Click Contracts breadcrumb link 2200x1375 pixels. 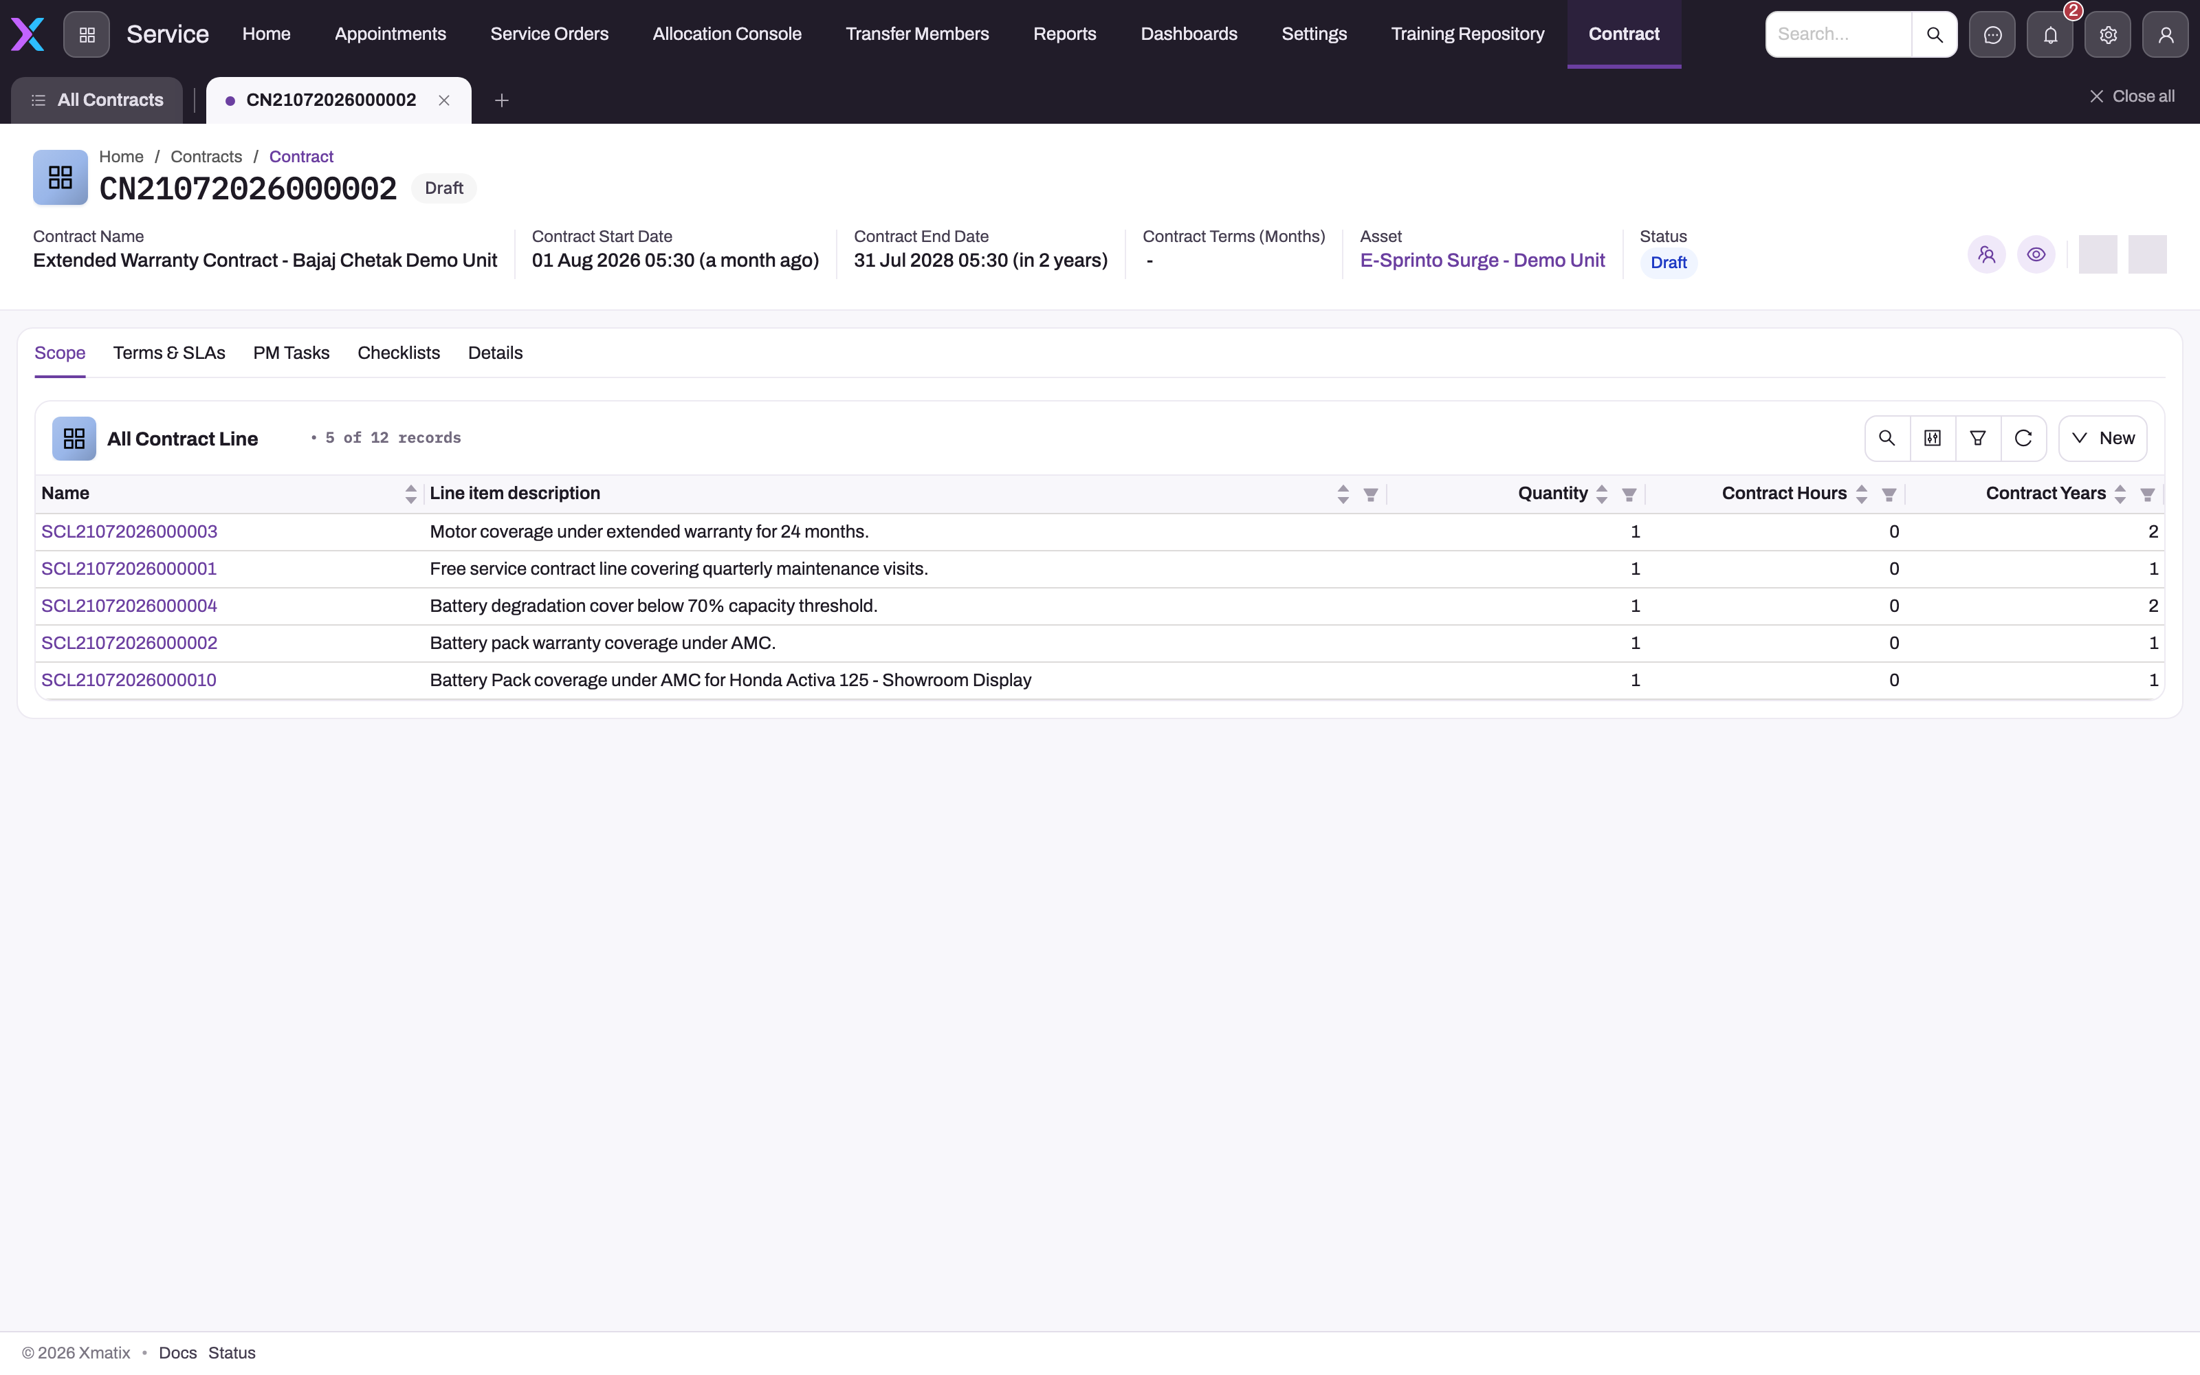206,157
